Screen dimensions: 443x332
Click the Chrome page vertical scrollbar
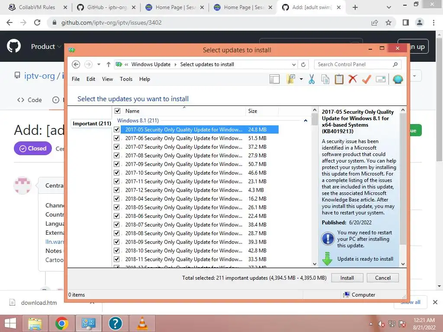[x=440, y=99]
